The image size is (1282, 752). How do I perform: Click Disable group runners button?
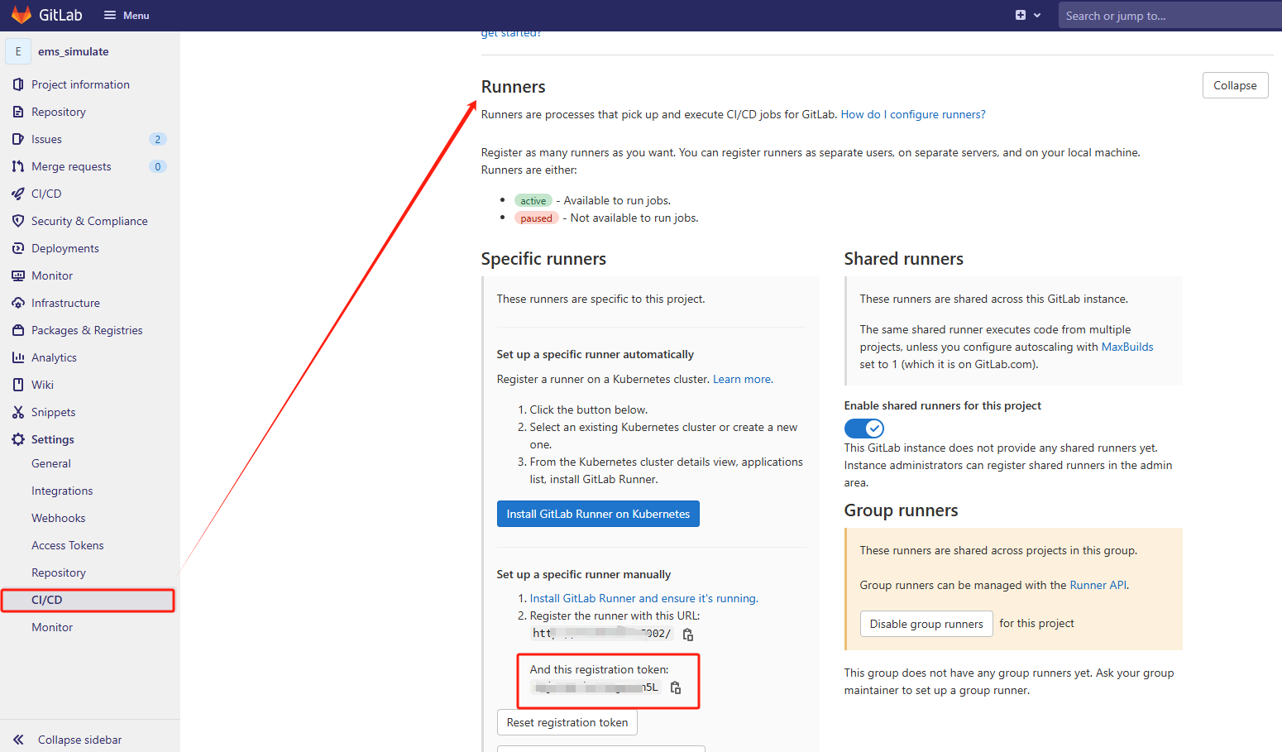tap(926, 624)
